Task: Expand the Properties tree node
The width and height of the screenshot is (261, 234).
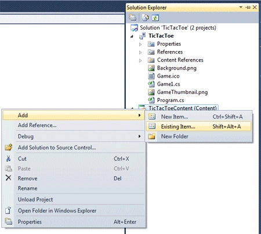Action: (x=140, y=45)
